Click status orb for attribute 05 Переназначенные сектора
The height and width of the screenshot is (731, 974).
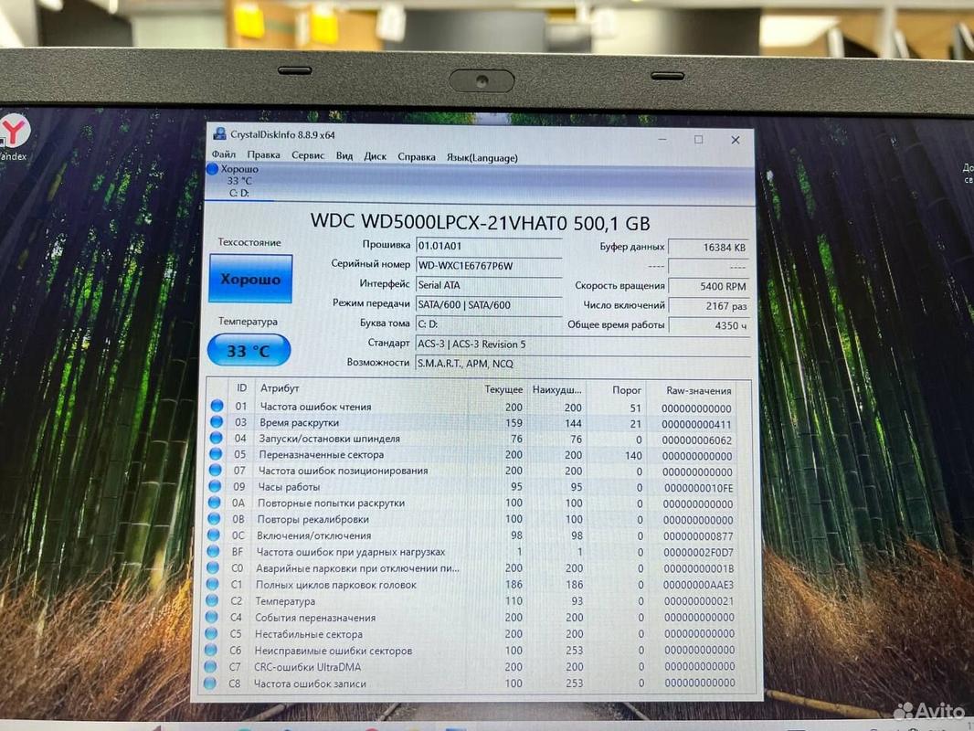click(216, 454)
